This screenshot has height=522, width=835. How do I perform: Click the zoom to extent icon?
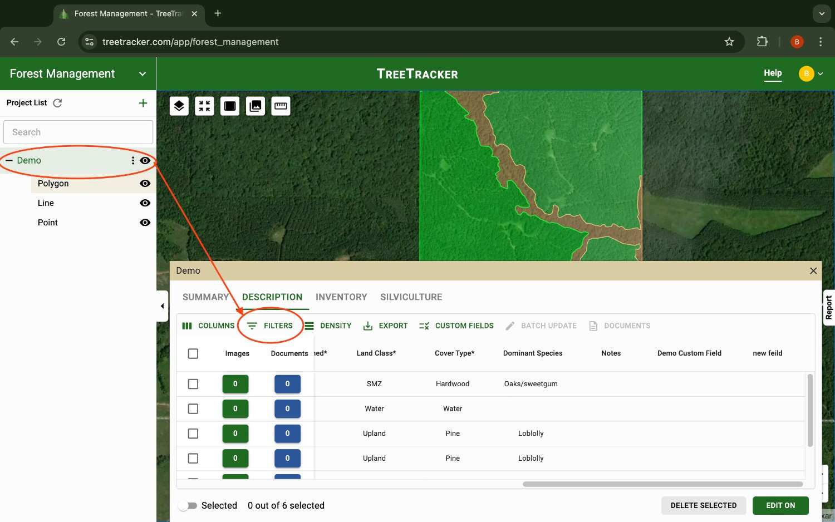204,106
